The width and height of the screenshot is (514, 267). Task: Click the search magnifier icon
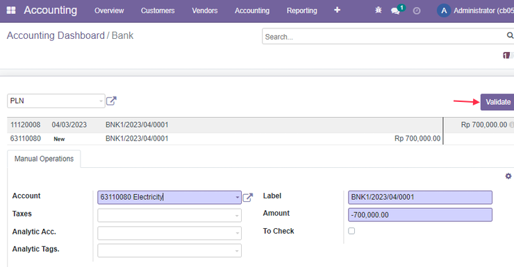tap(510, 35)
